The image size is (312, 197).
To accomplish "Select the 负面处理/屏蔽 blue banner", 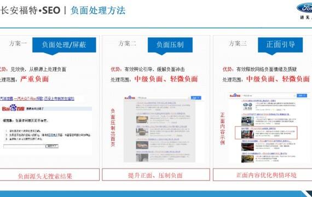I will (64, 45).
